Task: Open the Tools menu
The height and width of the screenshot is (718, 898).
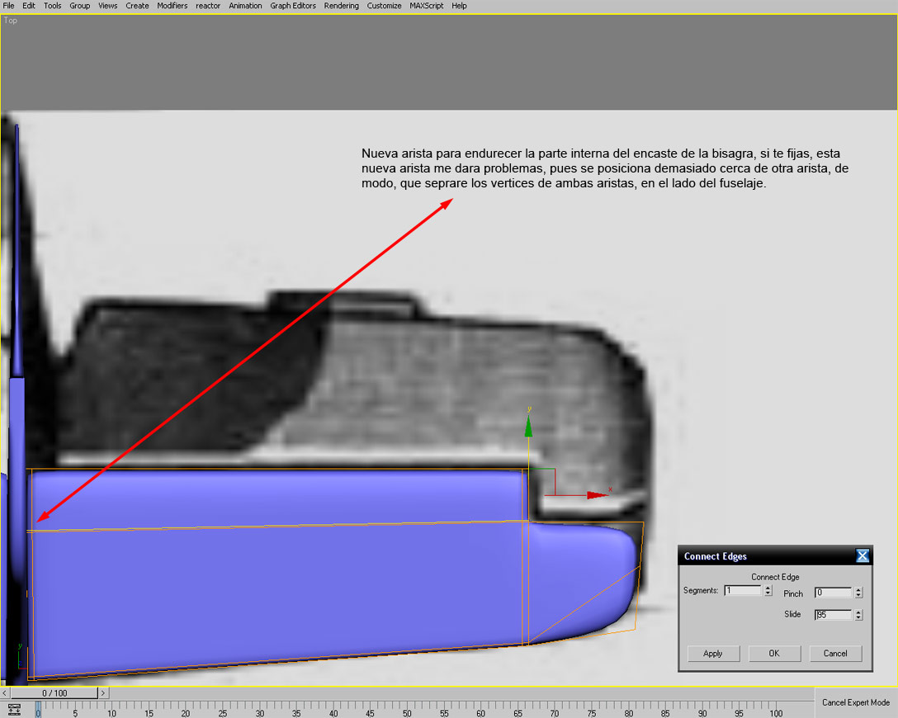Action: [x=52, y=6]
